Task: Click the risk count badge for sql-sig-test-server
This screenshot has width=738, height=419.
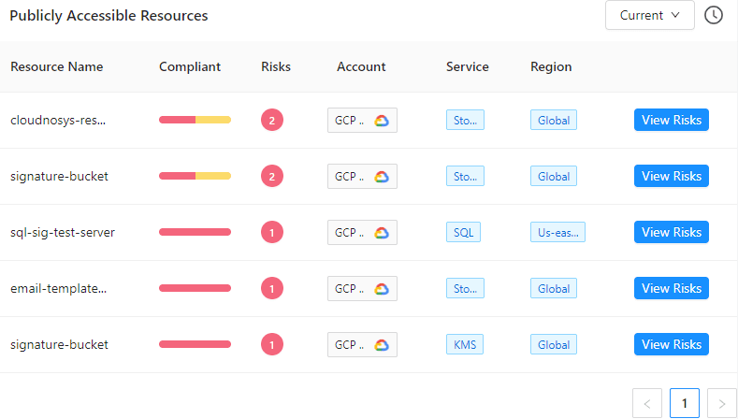Action: [x=272, y=232]
